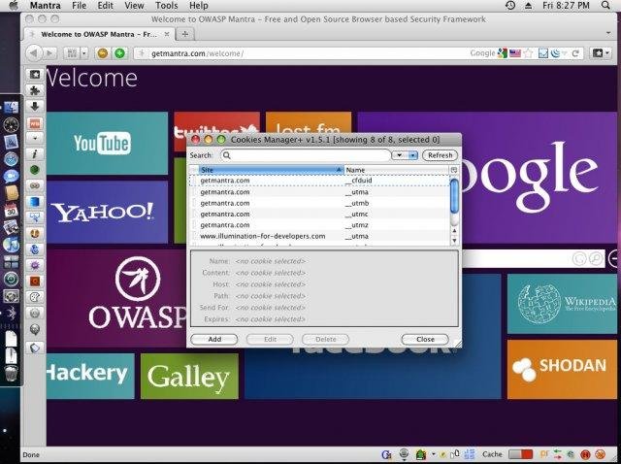Select the www.illumination-for-developers.com __utma row
621x464 pixels.
coord(319,236)
